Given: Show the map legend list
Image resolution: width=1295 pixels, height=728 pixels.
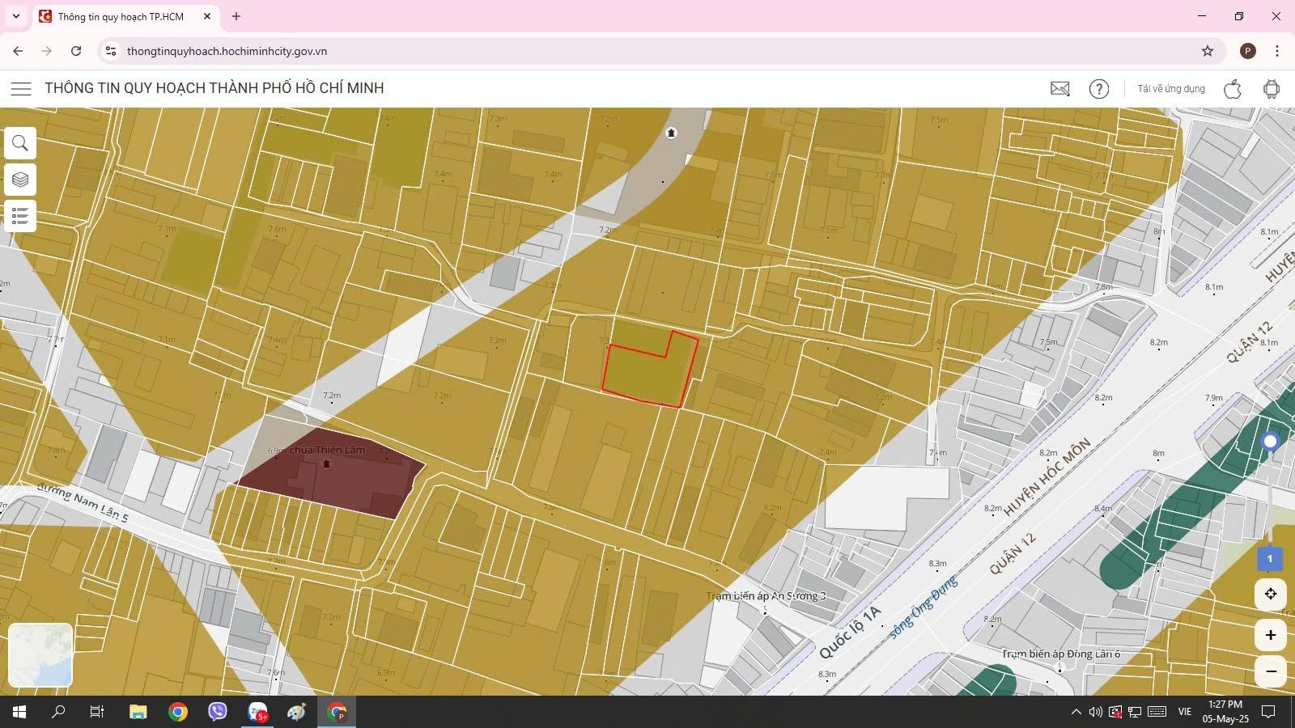Looking at the screenshot, I should click(20, 216).
